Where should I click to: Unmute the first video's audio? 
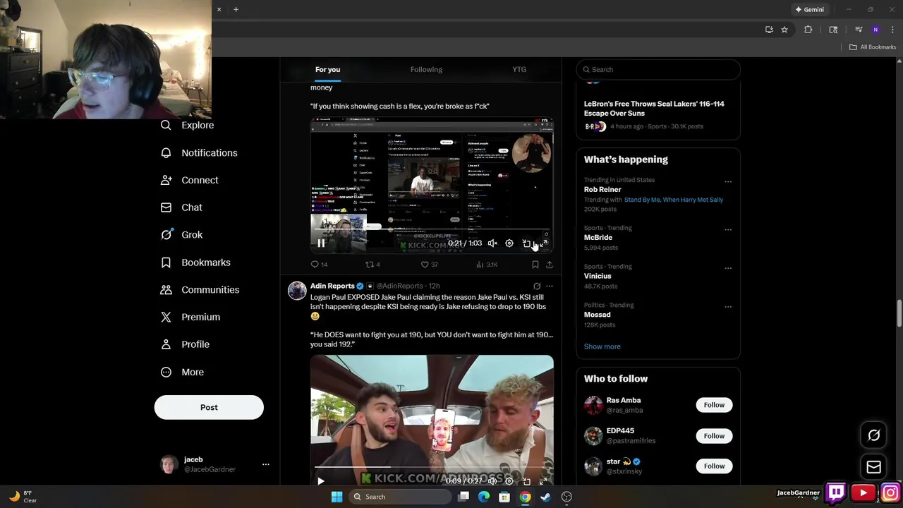pyautogui.click(x=492, y=243)
